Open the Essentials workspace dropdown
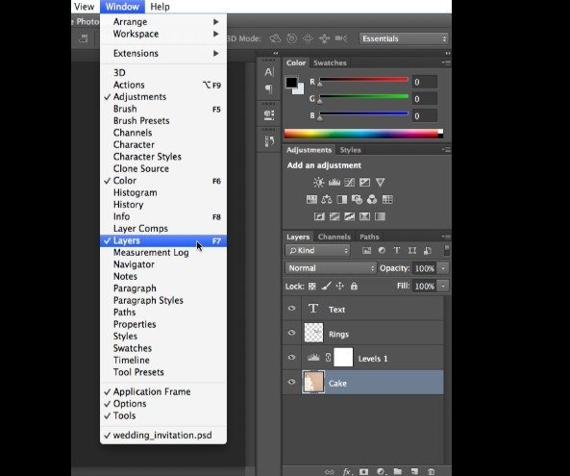Viewport: 570px width, 476px height. 404,38
